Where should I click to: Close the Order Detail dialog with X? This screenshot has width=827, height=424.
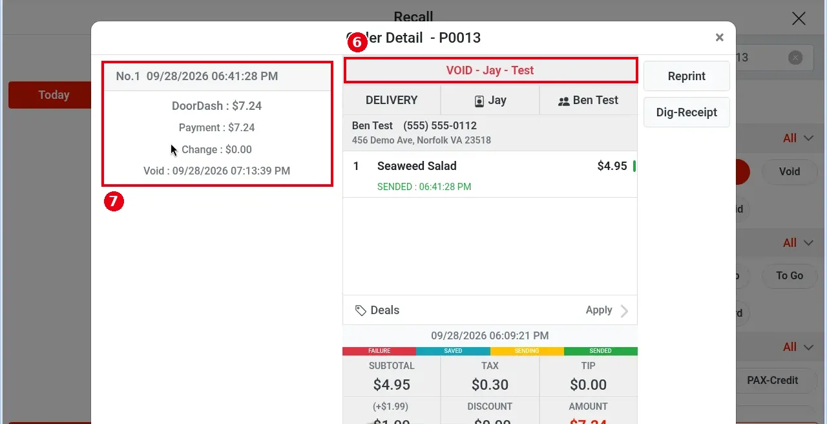[x=719, y=37]
